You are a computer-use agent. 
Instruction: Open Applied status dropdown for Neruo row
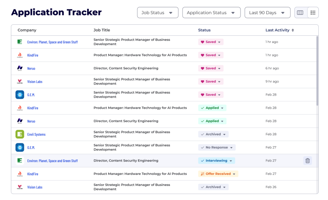pos(212,121)
